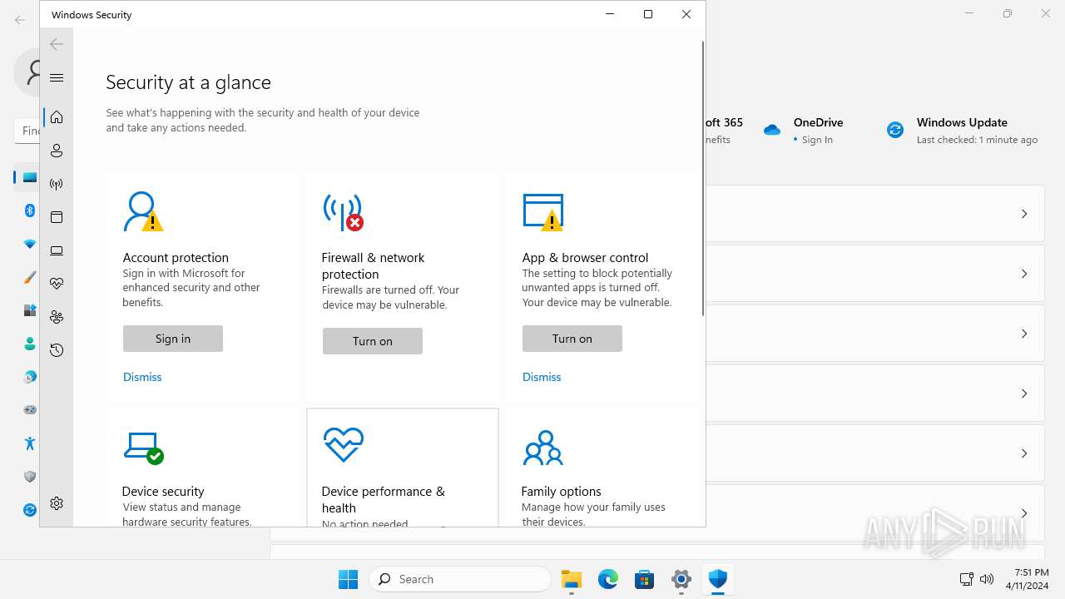Select Gaming controller icon in Settings sidebar
Viewport: 1065px width, 599px height.
30,410
